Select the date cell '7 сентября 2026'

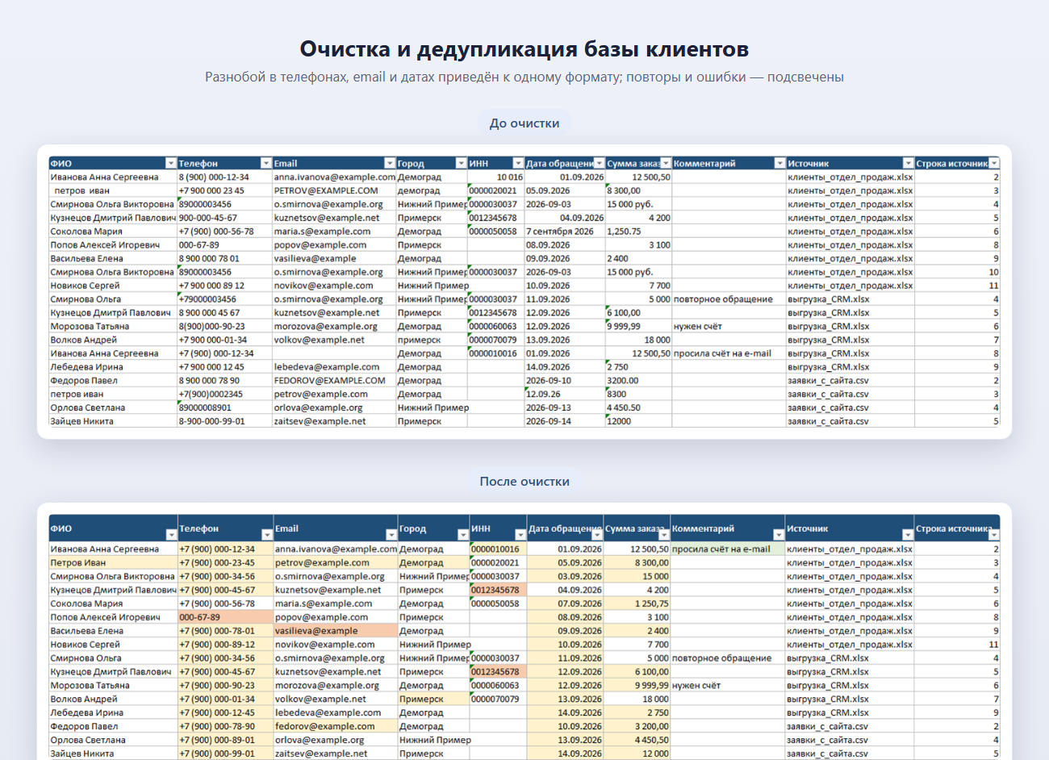pyautogui.click(x=565, y=232)
